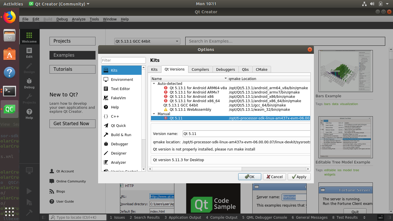Image resolution: width=393 pixels, height=221 pixels.
Task: Switch to the Debuggers tab
Action: pyautogui.click(x=225, y=69)
